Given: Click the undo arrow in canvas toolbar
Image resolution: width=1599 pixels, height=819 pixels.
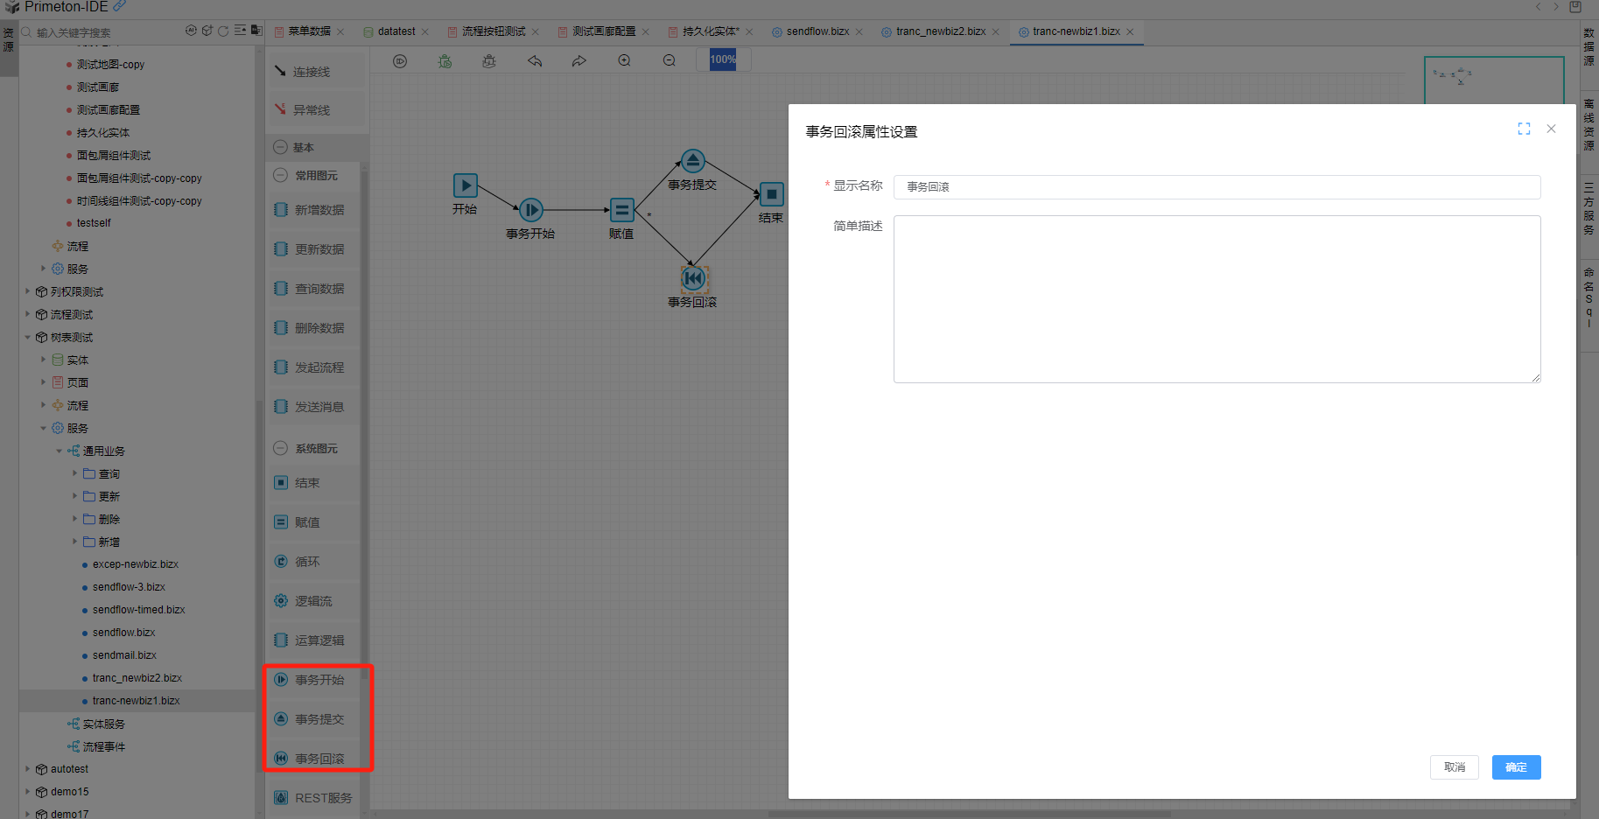Looking at the screenshot, I should point(535,61).
